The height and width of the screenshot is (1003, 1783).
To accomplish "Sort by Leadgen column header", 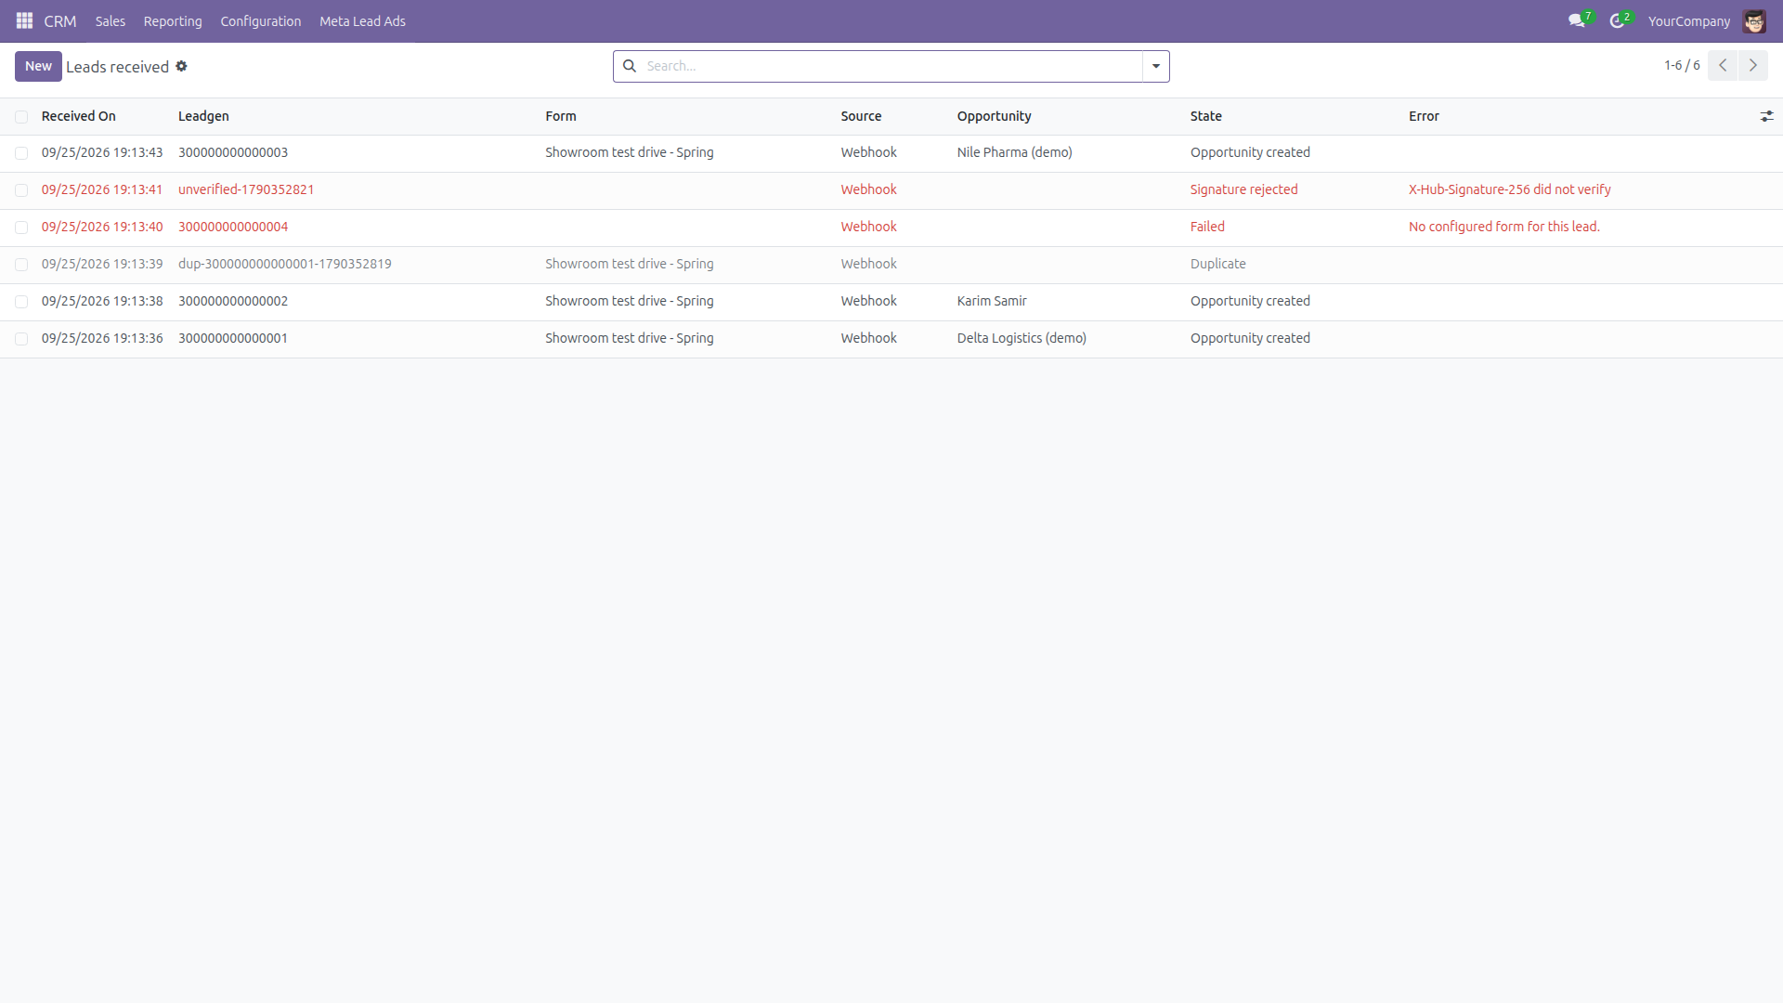I will pos(203,116).
